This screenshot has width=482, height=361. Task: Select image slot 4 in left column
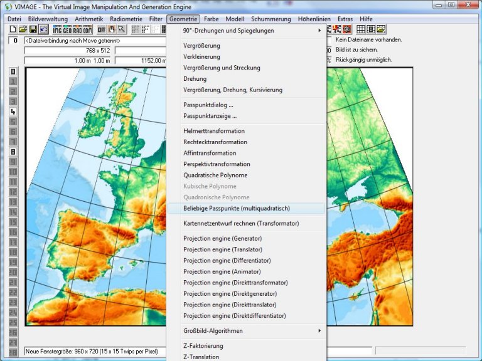tap(13, 112)
